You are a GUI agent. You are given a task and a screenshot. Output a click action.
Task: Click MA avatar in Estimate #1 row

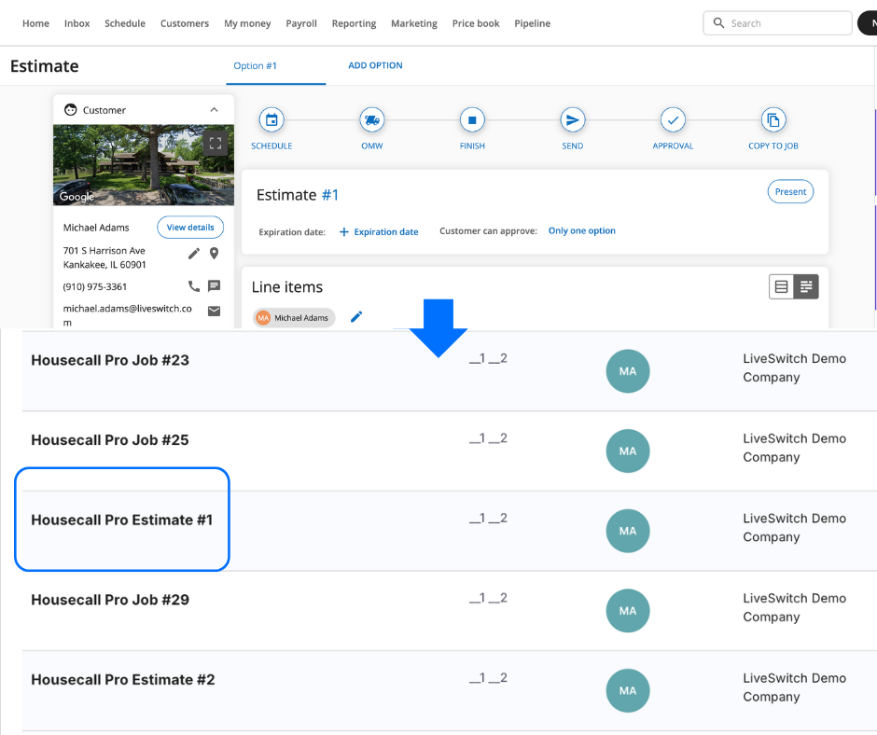pyautogui.click(x=628, y=531)
